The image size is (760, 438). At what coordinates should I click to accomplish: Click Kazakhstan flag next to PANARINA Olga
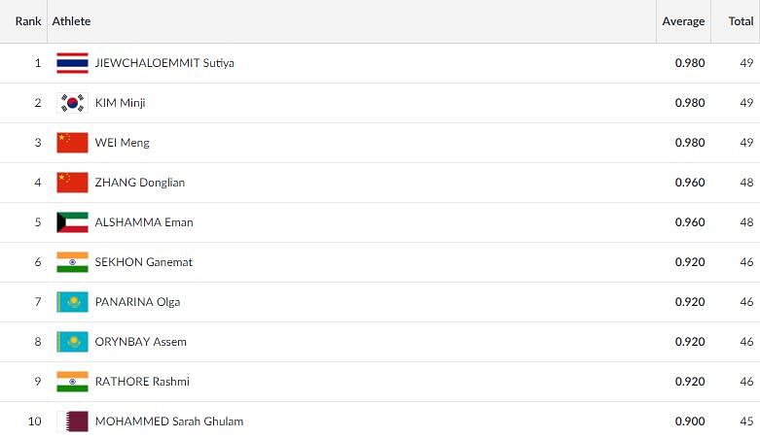point(72,302)
